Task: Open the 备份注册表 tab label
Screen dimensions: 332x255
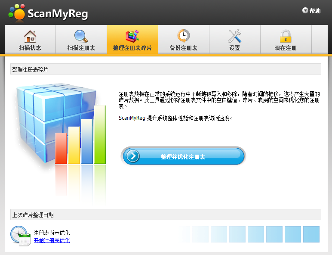Action: click(x=184, y=48)
